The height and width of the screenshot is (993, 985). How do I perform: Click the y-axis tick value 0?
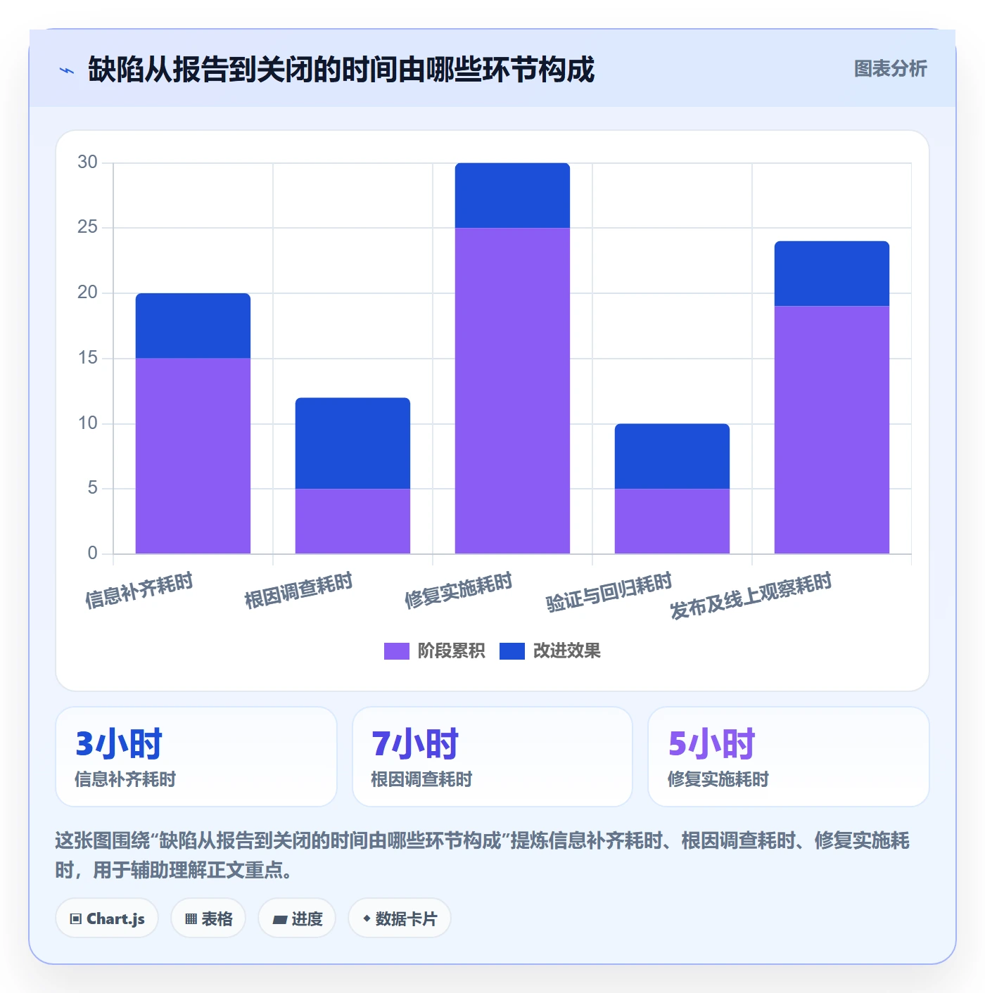92,553
